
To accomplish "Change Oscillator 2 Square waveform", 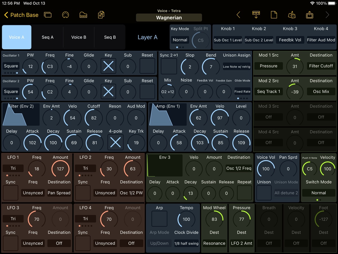I will (x=11, y=91).
